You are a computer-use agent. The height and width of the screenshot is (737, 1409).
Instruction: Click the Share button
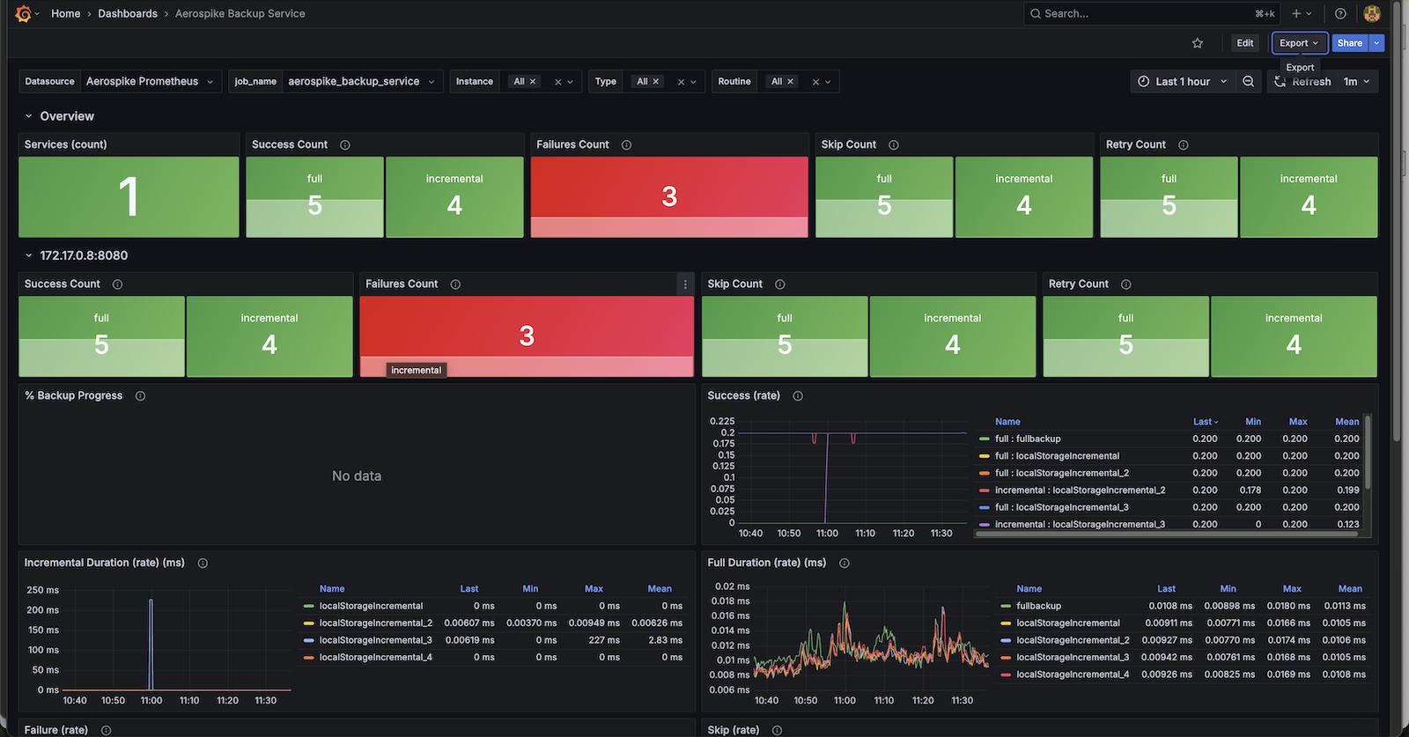tap(1350, 43)
